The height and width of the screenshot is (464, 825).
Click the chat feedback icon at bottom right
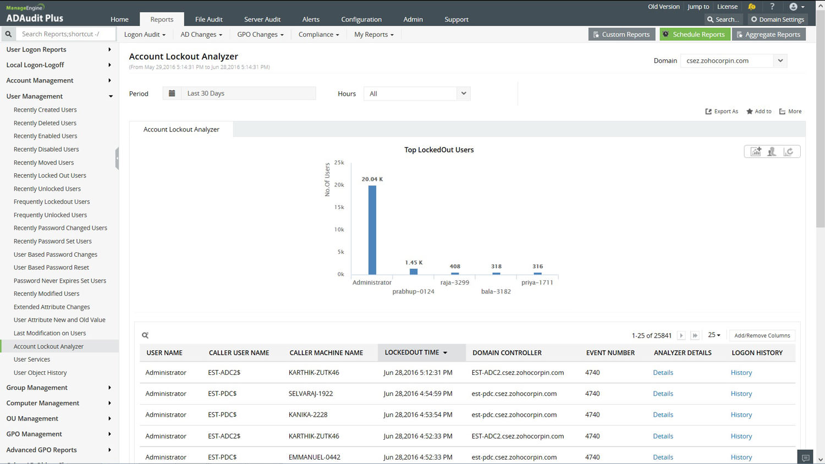(x=805, y=457)
